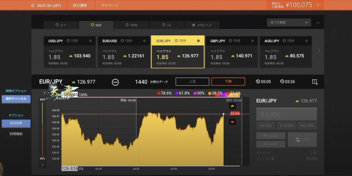The width and height of the screenshot is (352, 176).
Task: Click the 開始: 04:50 chart marker
Action: (x=128, y=100)
